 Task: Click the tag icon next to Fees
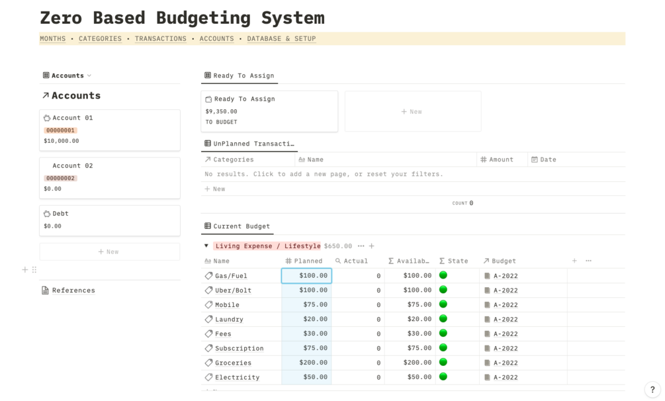(x=208, y=334)
